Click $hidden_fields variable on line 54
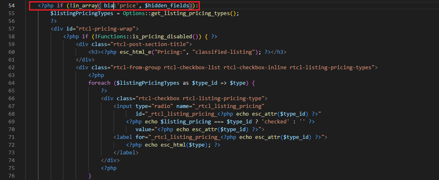The height and width of the screenshot is (180, 439). (167, 6)
